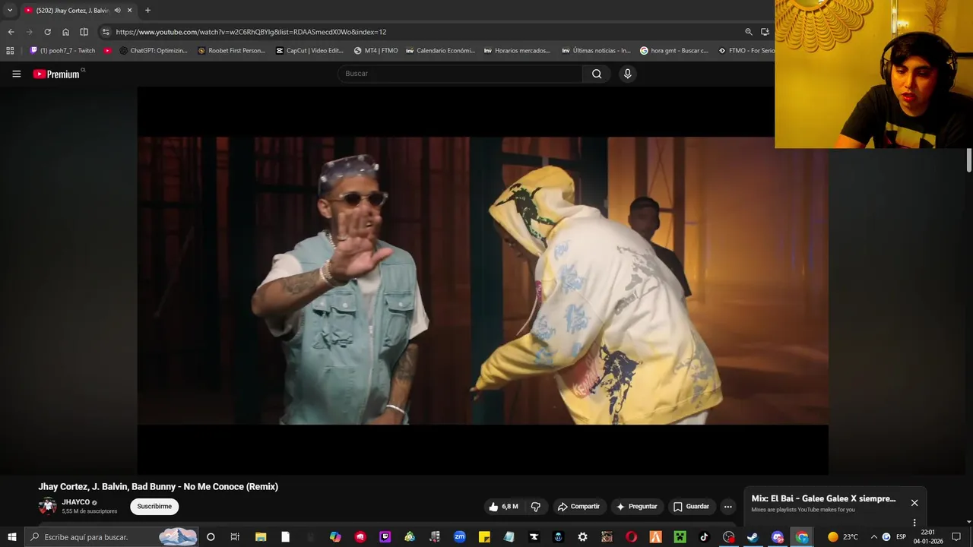Open Opera browser from taskbar
The width and height of the screenshot is (973, 547).
point(631,537)
